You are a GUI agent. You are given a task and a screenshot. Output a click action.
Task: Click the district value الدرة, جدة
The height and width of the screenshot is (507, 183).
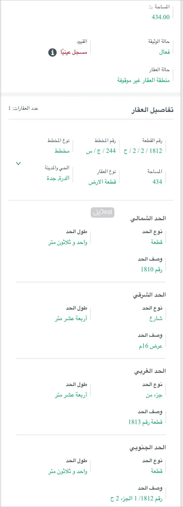[x=58, y=178]
